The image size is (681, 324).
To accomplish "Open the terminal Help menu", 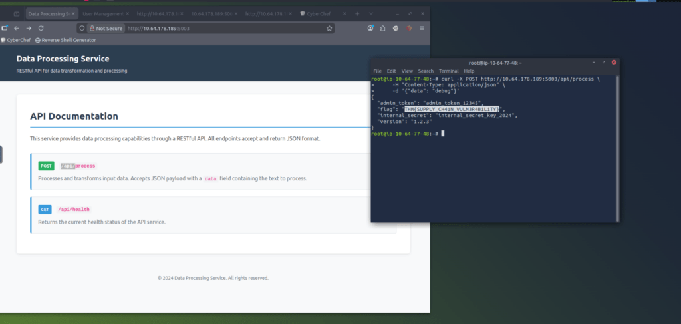I will click(x=469, y=71).
